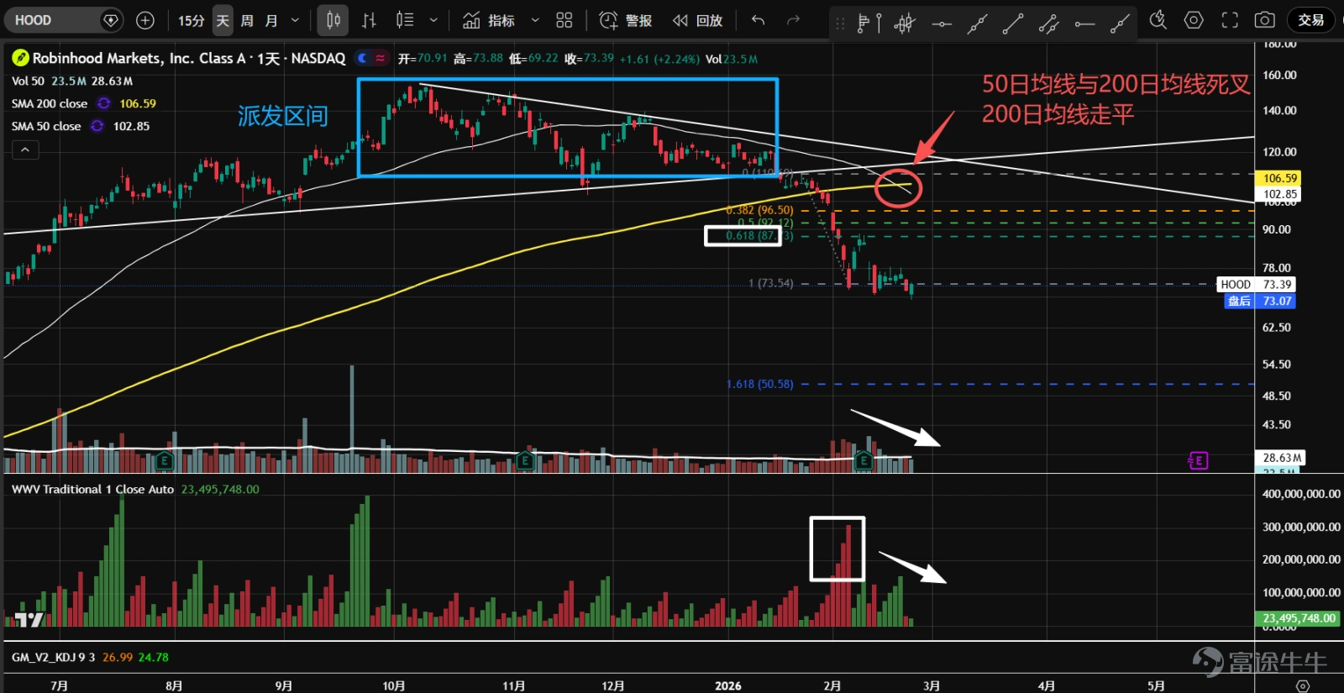Screen dimensions: 1344x693
Task: Click the 106.59 SMA price label
Action: (x=1278, y=178)
